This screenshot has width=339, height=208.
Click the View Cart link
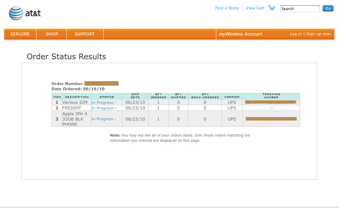coord(255,8)
